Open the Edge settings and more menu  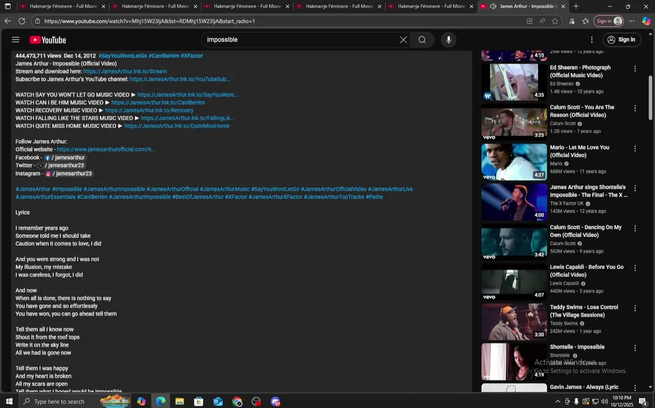[x=632, y=21]
